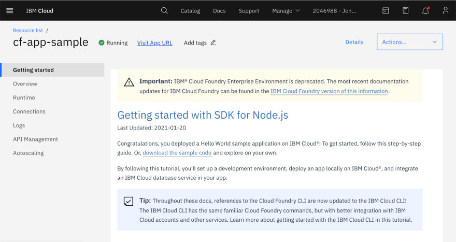This screenshot has width=456, height=242.
Task: Open Docs in the top navigation
Action: point(219,11)
